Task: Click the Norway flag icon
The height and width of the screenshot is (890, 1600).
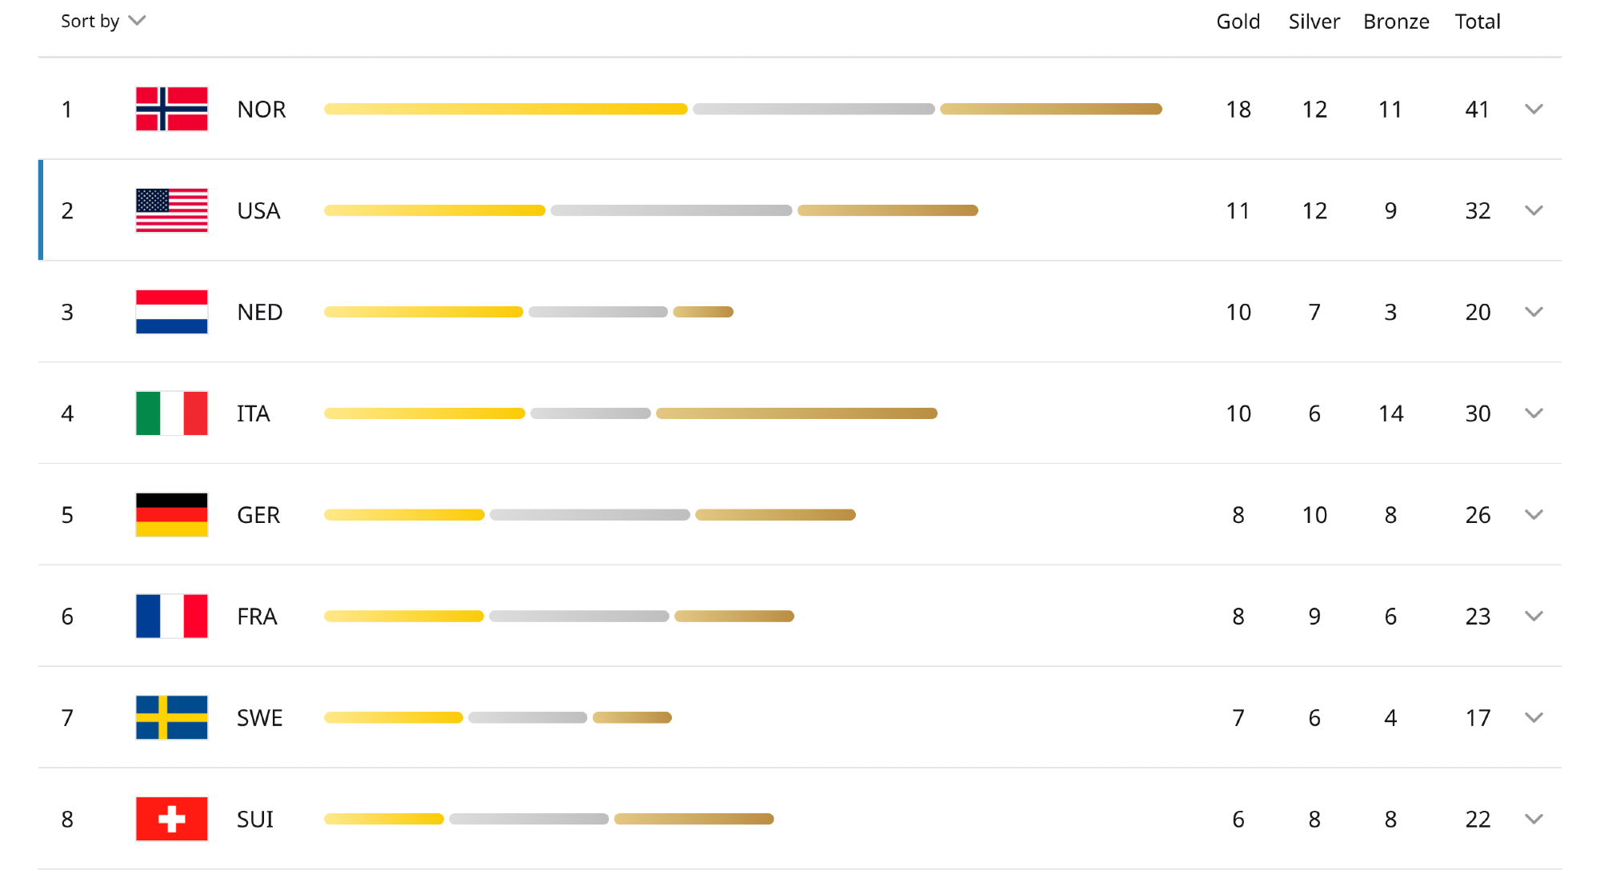Action: tap(171, 109)
